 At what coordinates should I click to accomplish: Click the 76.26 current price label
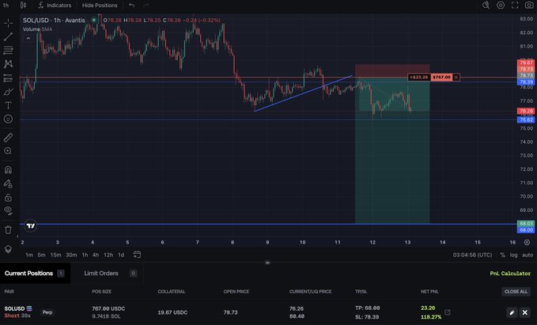click(x=526, y=111)
